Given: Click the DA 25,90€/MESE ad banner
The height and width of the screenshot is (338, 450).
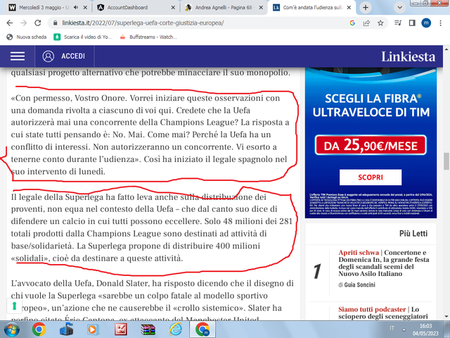Looking at the screenshot, I should click(x=371, y=145).
